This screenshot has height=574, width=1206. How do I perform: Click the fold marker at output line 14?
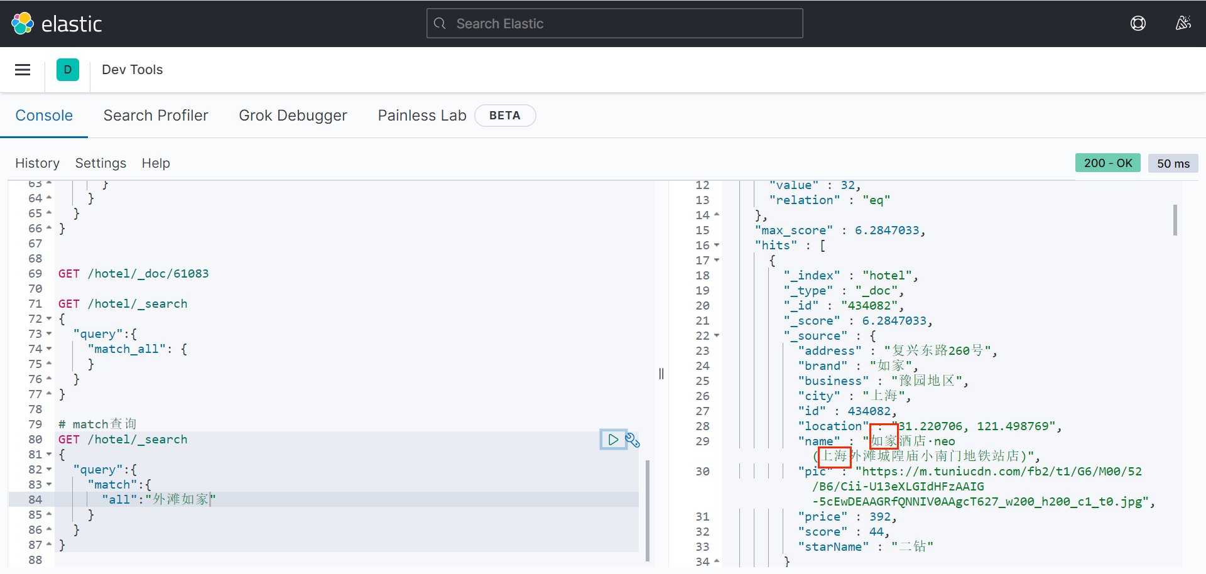tap(717, 215)
